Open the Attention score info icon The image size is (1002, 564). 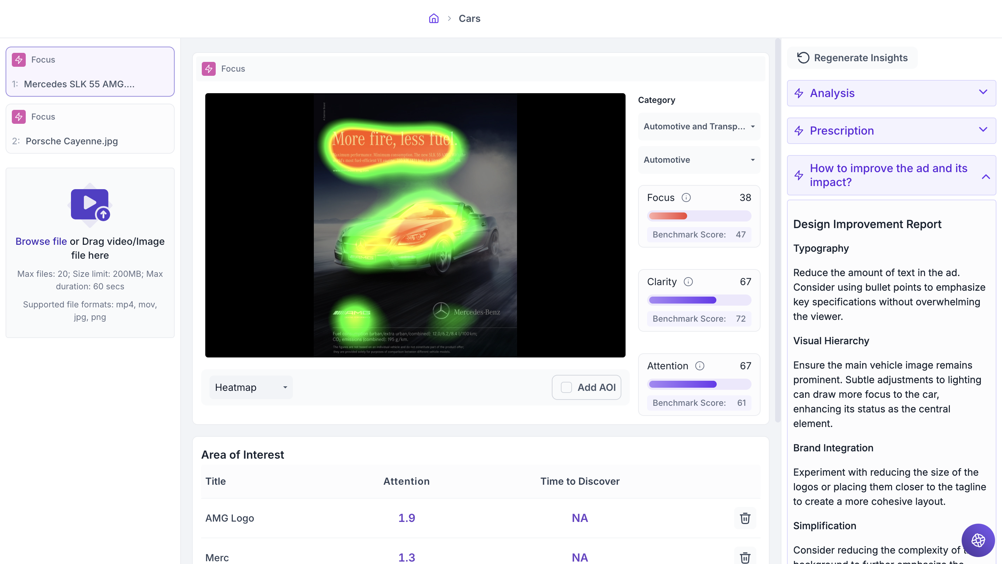[699, 366]
